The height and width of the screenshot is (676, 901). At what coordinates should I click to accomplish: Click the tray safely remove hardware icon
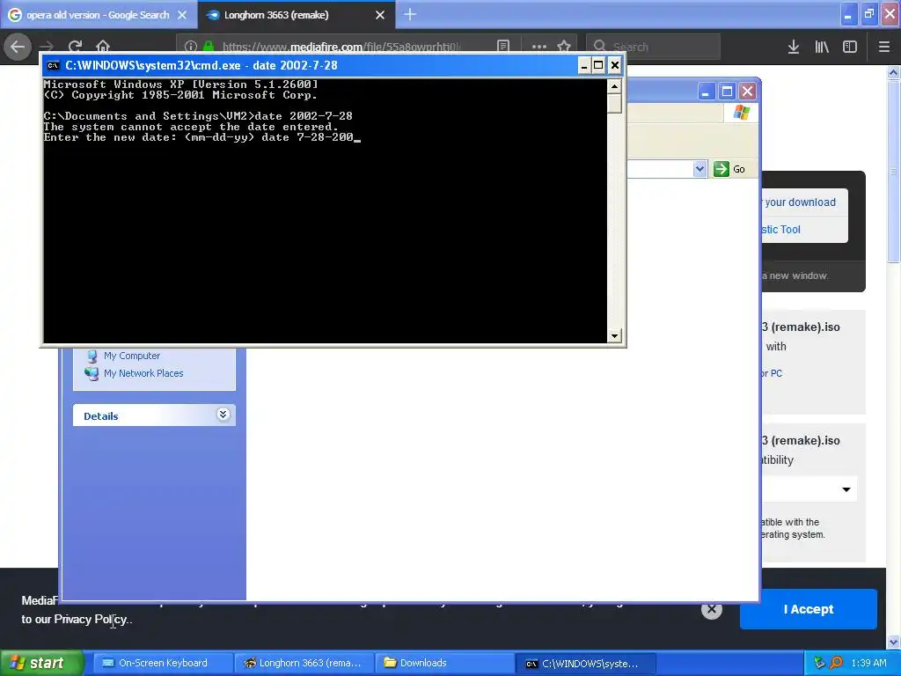[819, 663]
